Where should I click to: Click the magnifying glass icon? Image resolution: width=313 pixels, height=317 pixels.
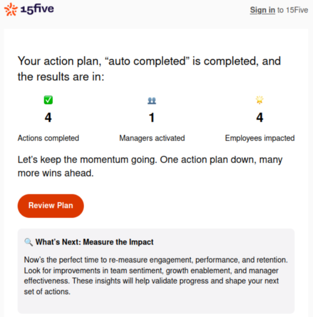tap(28, 242)
